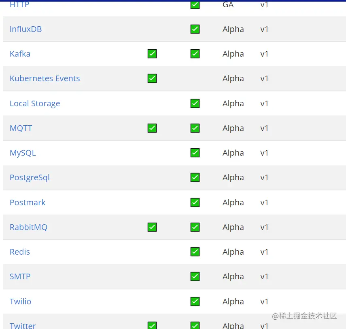This screenshot has height=329, width=346.
Task: Click the v1 version in the MQTT row
Action: 264,128
